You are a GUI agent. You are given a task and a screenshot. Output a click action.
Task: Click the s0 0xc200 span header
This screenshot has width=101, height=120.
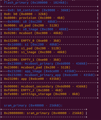32,22
